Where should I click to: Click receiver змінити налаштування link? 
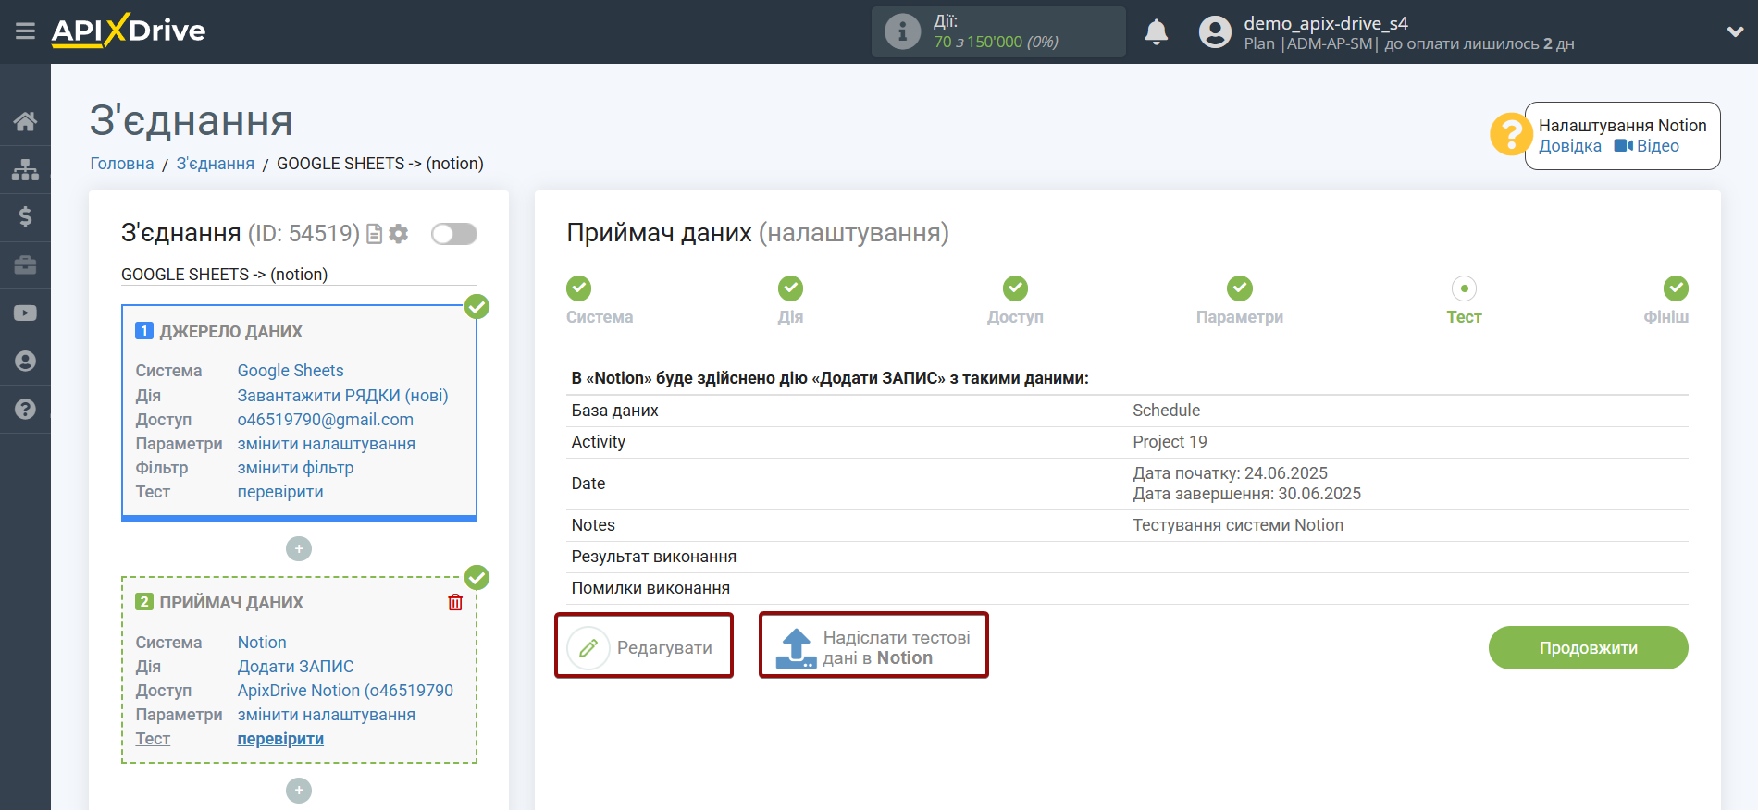point(327,715)
